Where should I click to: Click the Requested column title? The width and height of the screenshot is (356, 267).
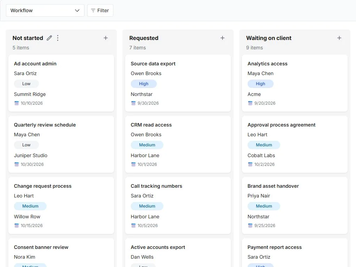(x=144, y=38)
